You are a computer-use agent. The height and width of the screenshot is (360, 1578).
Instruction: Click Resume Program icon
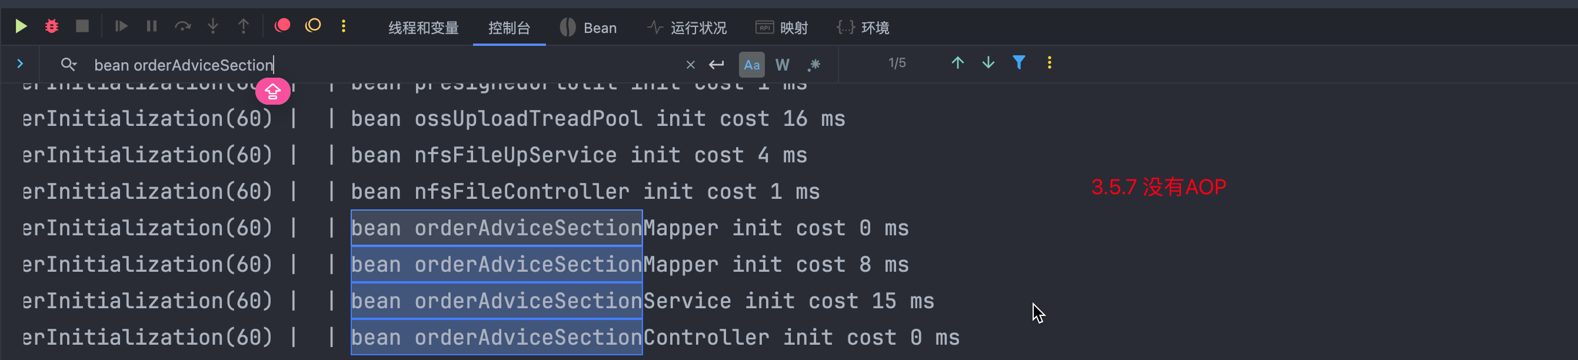(x=121, y=26)
